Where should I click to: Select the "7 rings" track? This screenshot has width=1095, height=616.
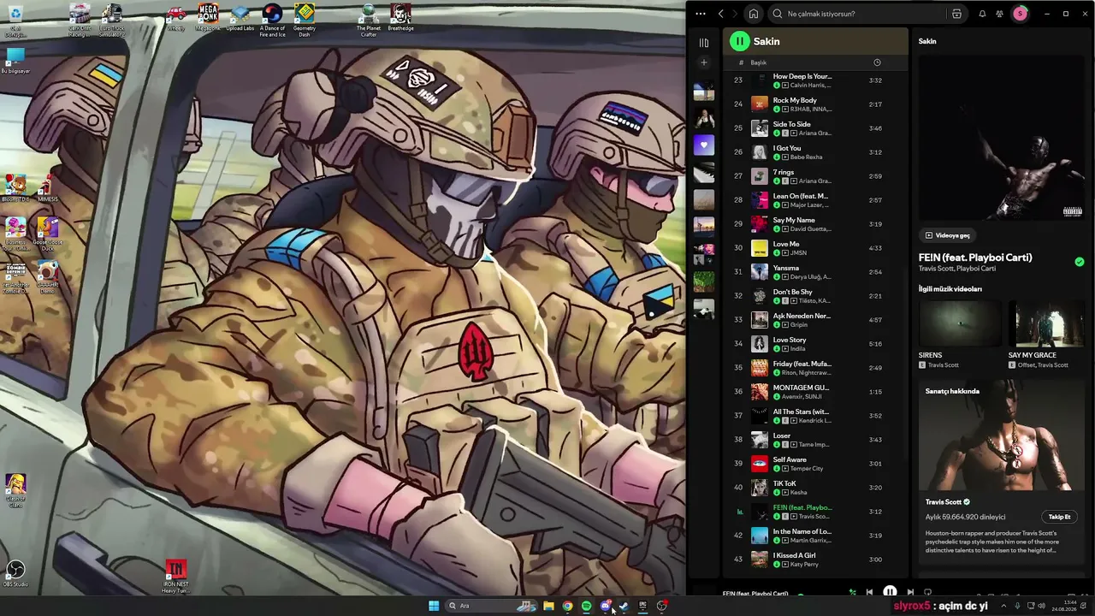[815, 176]
